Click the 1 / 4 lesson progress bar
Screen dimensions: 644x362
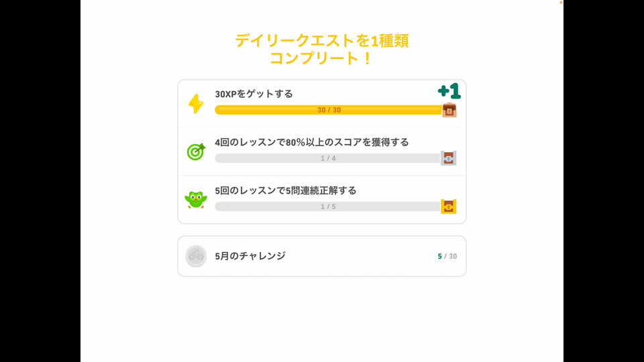(x=328, y=158)
